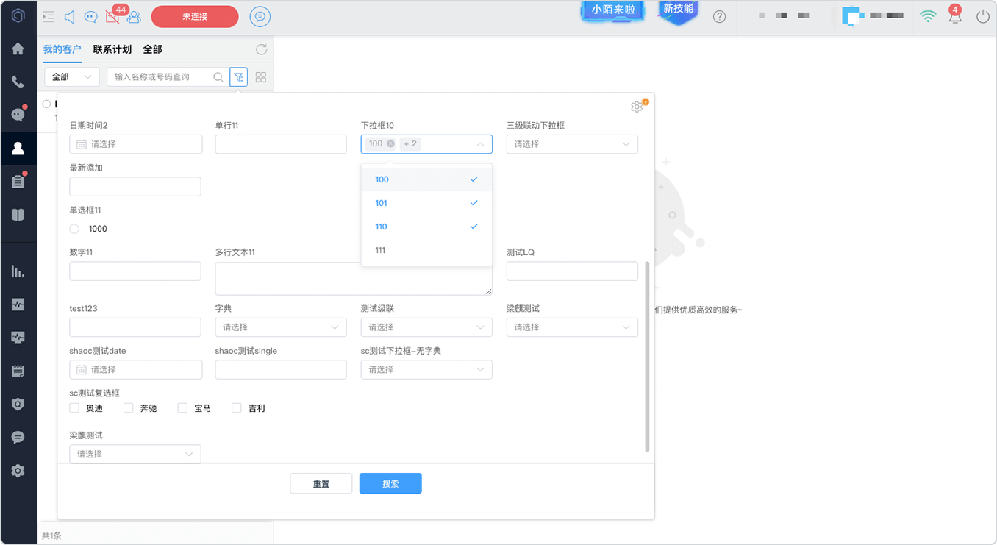
Task: Click the 搜索 button
Action: click(x=390, y=483)
